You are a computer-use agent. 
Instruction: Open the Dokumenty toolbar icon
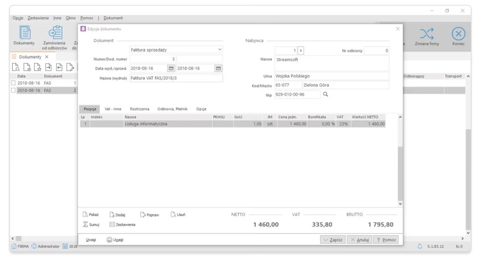pos(24,33)
